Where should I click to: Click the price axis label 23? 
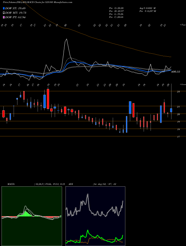click(178, 92)
